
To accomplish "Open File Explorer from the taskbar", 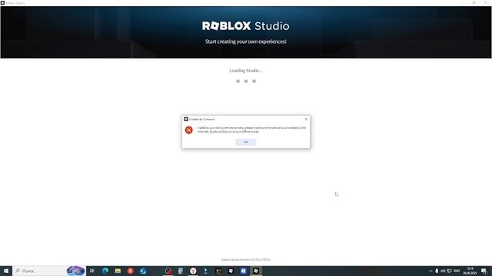I will click(x=118, y=271).
